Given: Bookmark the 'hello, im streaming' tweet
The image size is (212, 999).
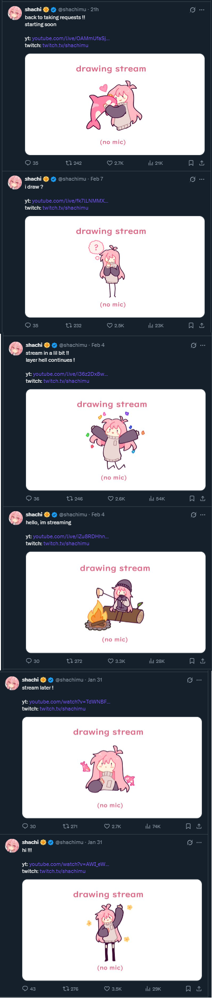Looking at the screenshot, I should click(x=192, y=661).
